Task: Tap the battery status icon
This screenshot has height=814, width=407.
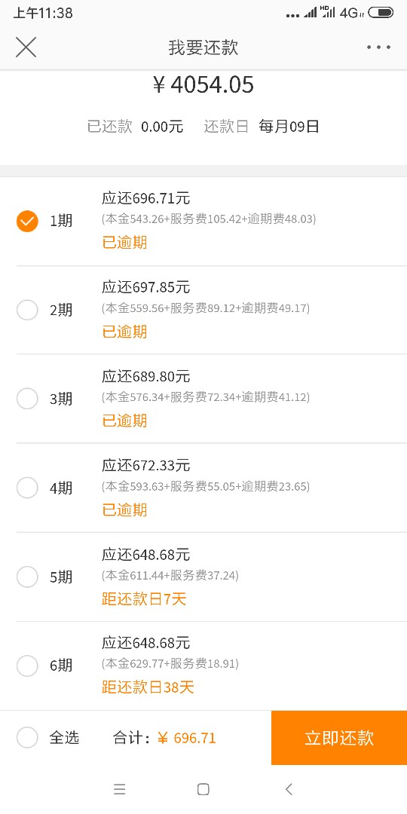Action: [x=381, y=13]
